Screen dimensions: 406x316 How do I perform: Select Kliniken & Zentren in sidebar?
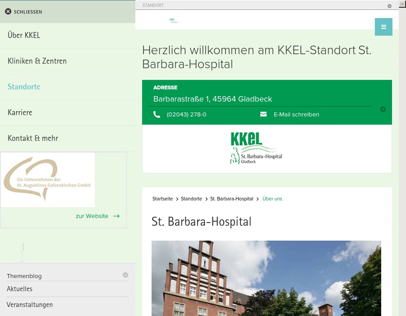pos(37,61)
